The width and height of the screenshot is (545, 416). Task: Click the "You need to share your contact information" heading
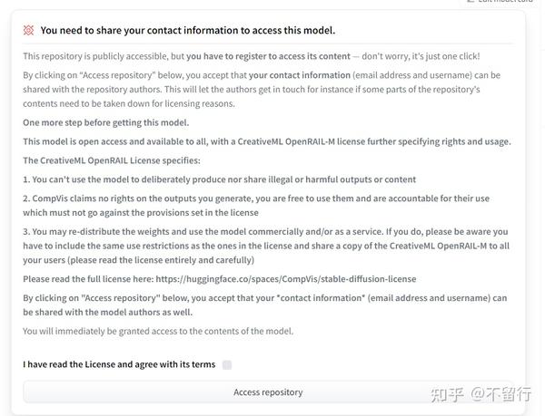(188, 30)
